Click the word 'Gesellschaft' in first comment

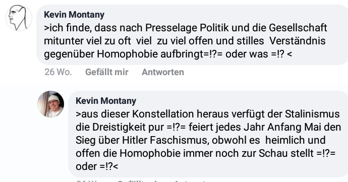298,28
